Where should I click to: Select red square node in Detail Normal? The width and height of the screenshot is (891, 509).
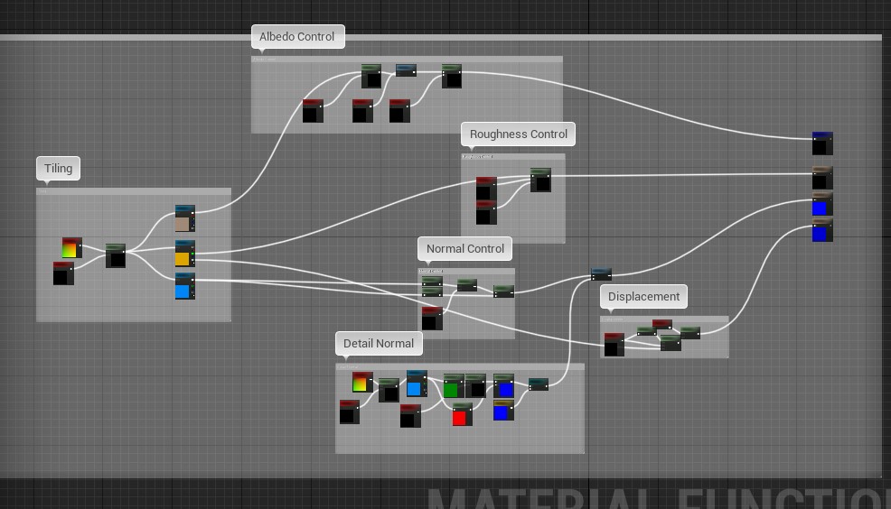[463, 414]
